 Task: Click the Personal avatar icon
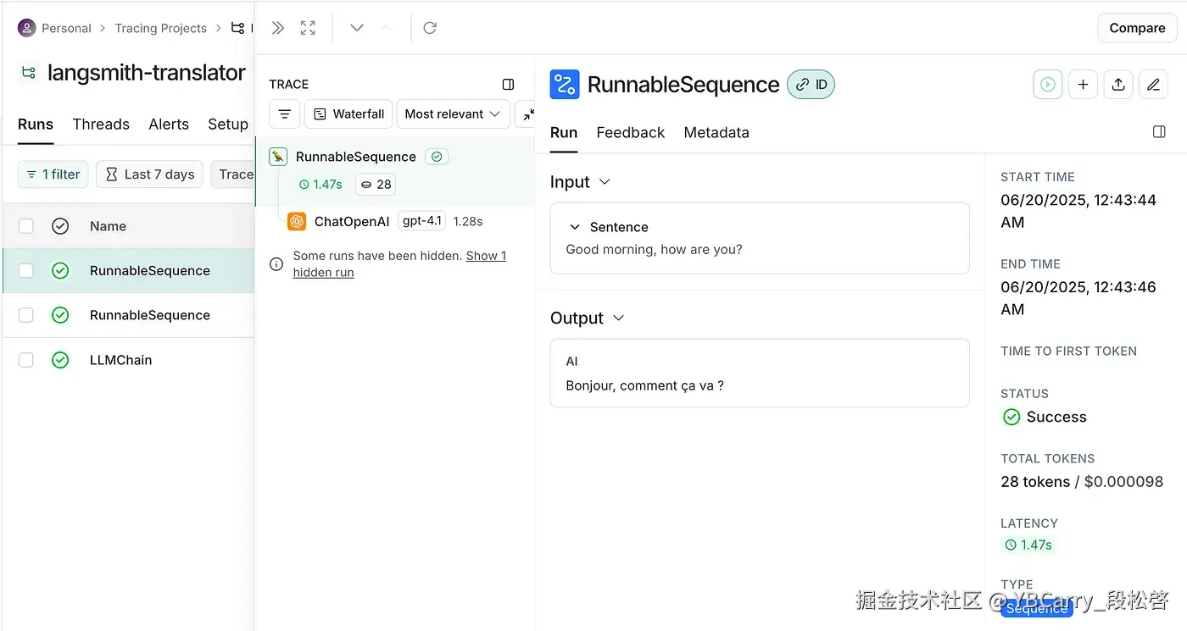tap(26, 28)
